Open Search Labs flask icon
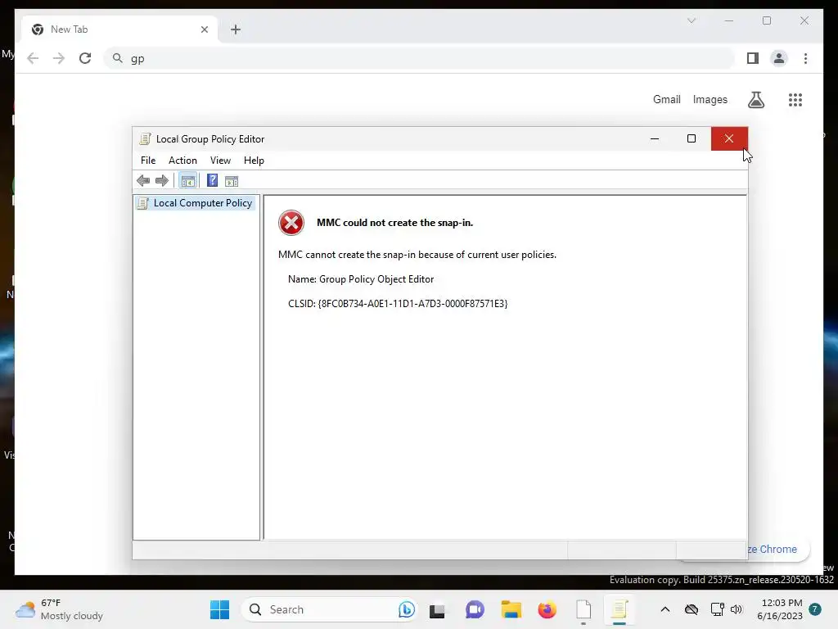The image size is (838, 629). pyautogui.click(x=755, y=99)
